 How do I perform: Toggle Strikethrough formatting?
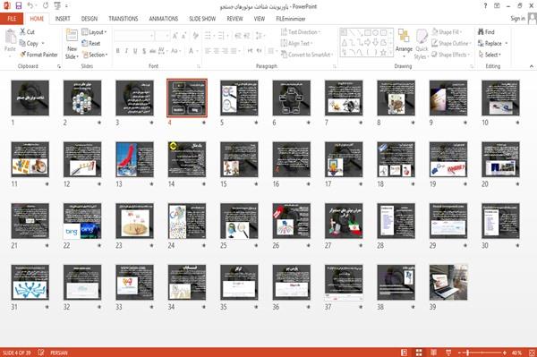(152, 51)
